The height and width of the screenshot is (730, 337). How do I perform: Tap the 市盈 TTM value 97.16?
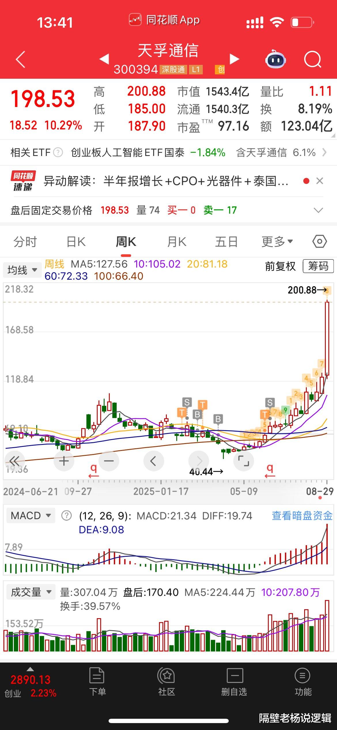point(233,126)
